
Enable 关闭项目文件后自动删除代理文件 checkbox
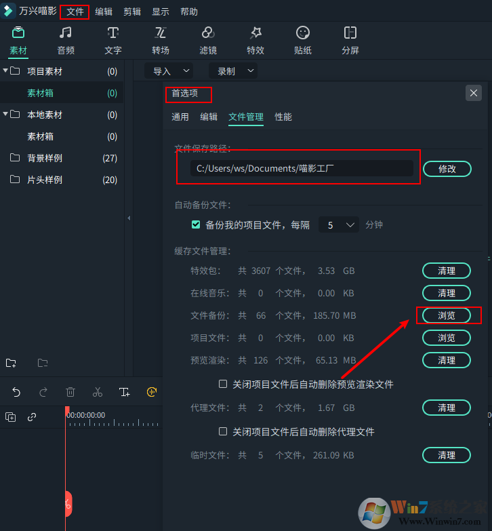coord(223,431)
